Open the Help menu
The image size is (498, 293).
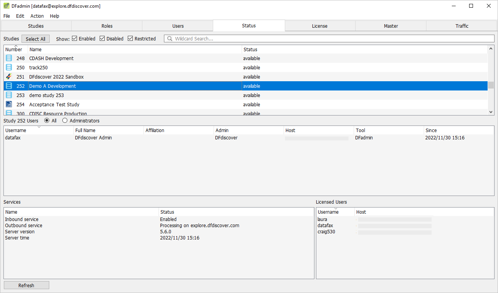pos(55,16)
